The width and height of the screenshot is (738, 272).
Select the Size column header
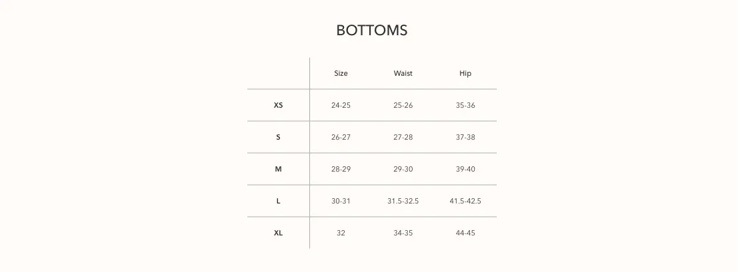point(341,73)
